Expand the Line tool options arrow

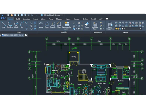coord(4,29)
